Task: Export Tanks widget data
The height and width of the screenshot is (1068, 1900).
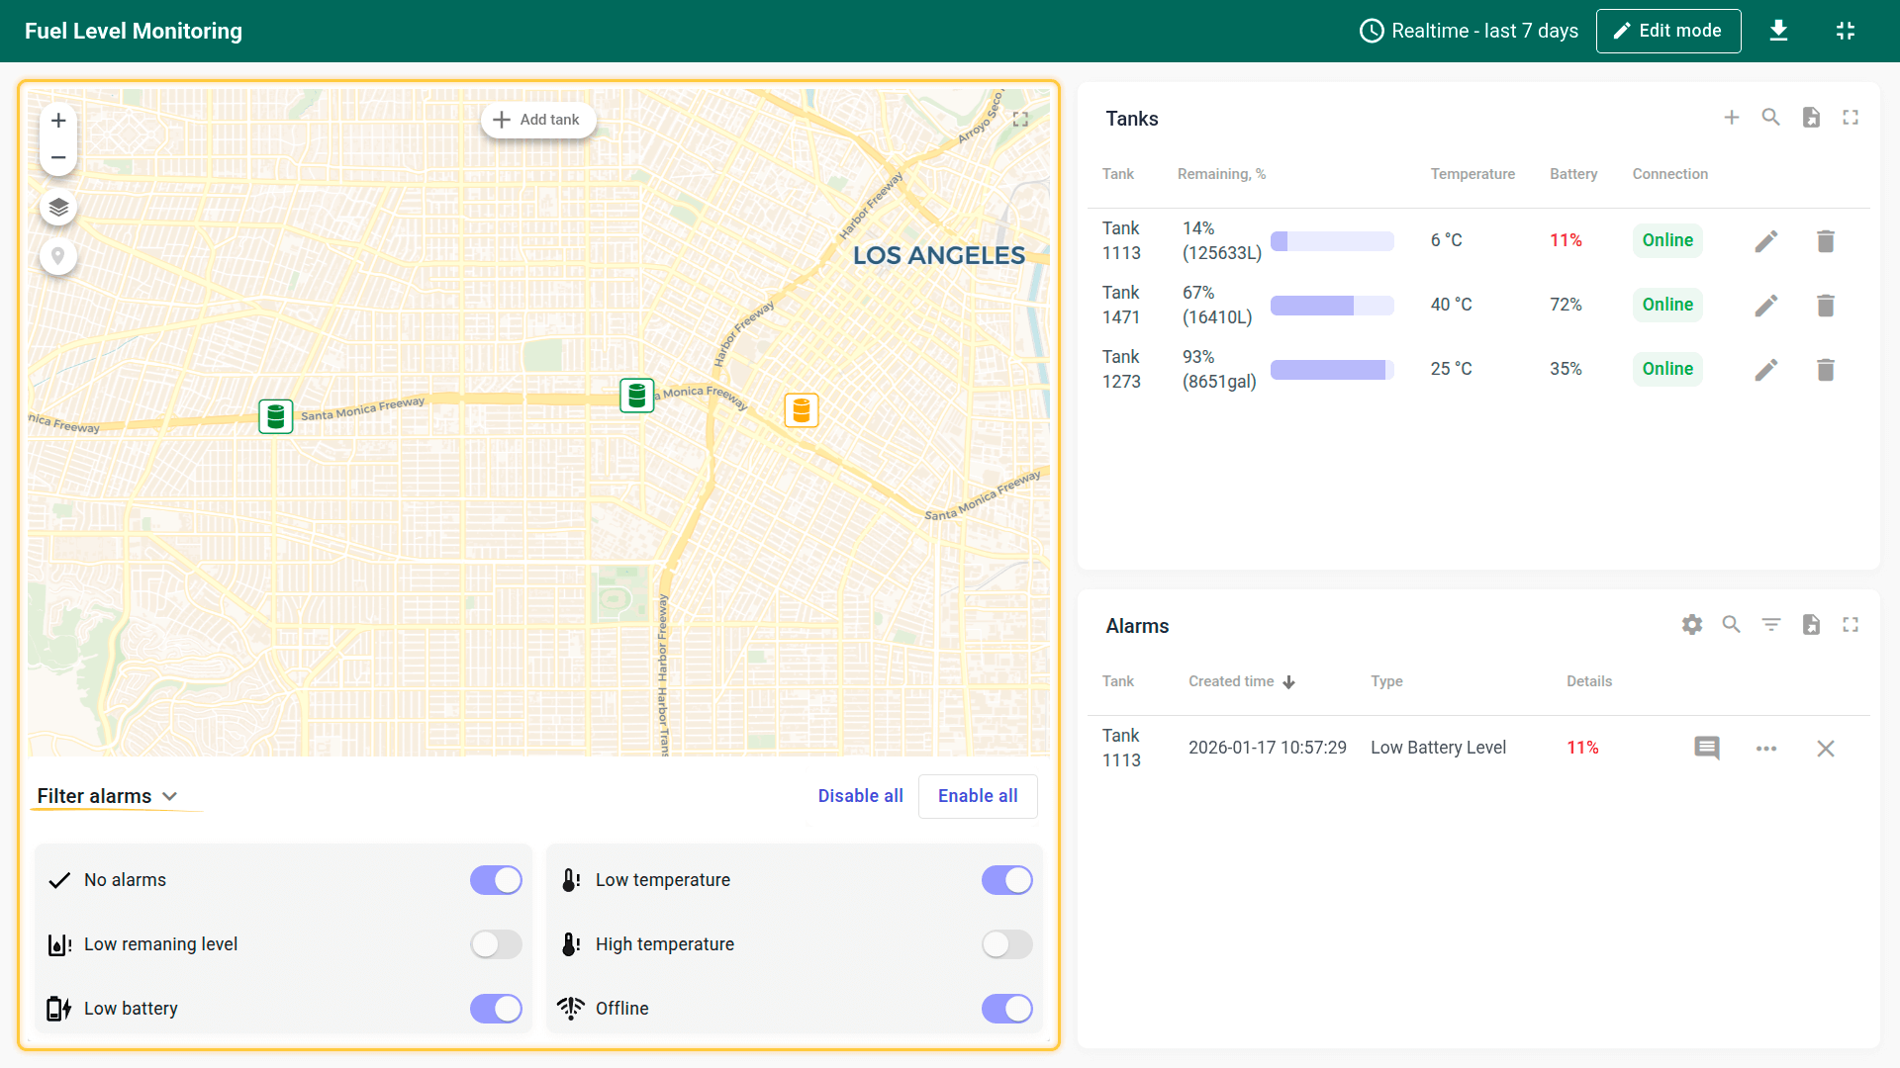Action: pos(1810,118)
